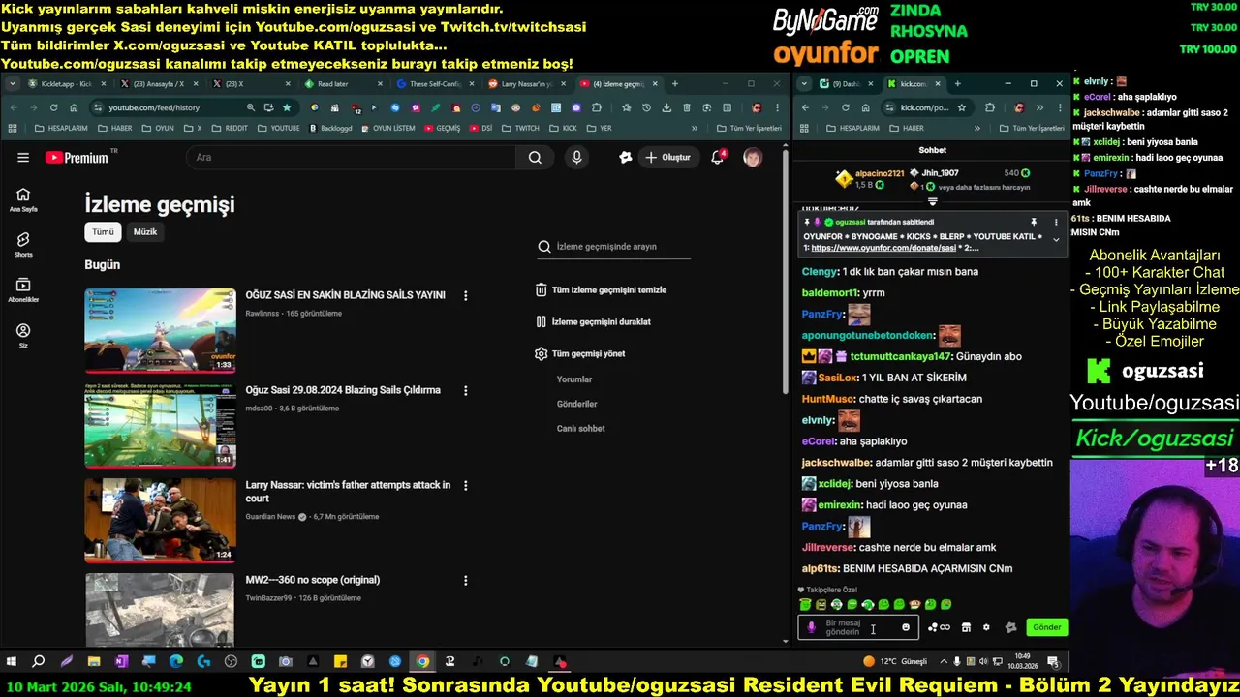This screenshot has width=1240, height=697.
Task: Open the pinned oyunfor.com donate link
Action: click(884, 248)
